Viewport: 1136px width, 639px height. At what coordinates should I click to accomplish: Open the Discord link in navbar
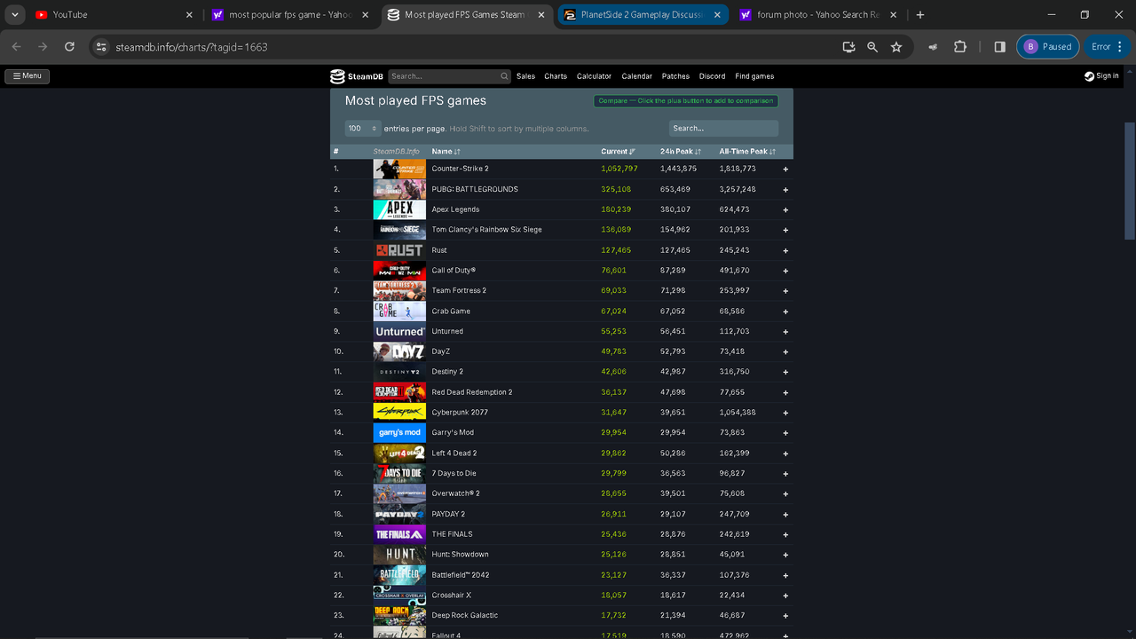pos(712,76)
